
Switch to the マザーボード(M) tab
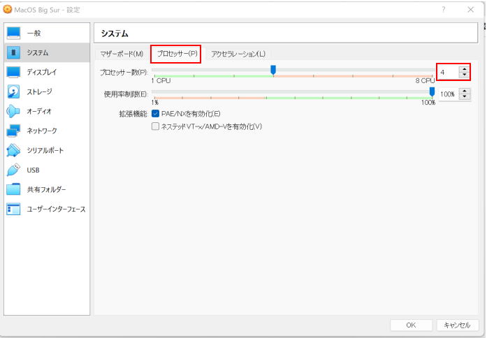point(122,54)
